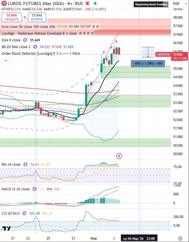Image resolution: width=189 pixels, height=242 pixels.
Task: Click EMA 100 value 53 386
Action: 74,27
